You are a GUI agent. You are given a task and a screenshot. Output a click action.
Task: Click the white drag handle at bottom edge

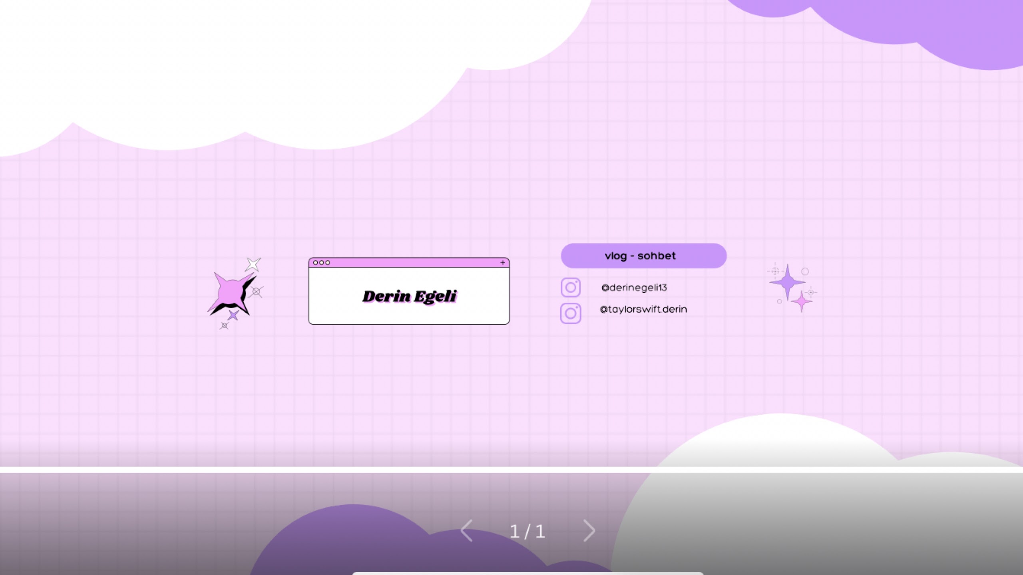(527, 573)
